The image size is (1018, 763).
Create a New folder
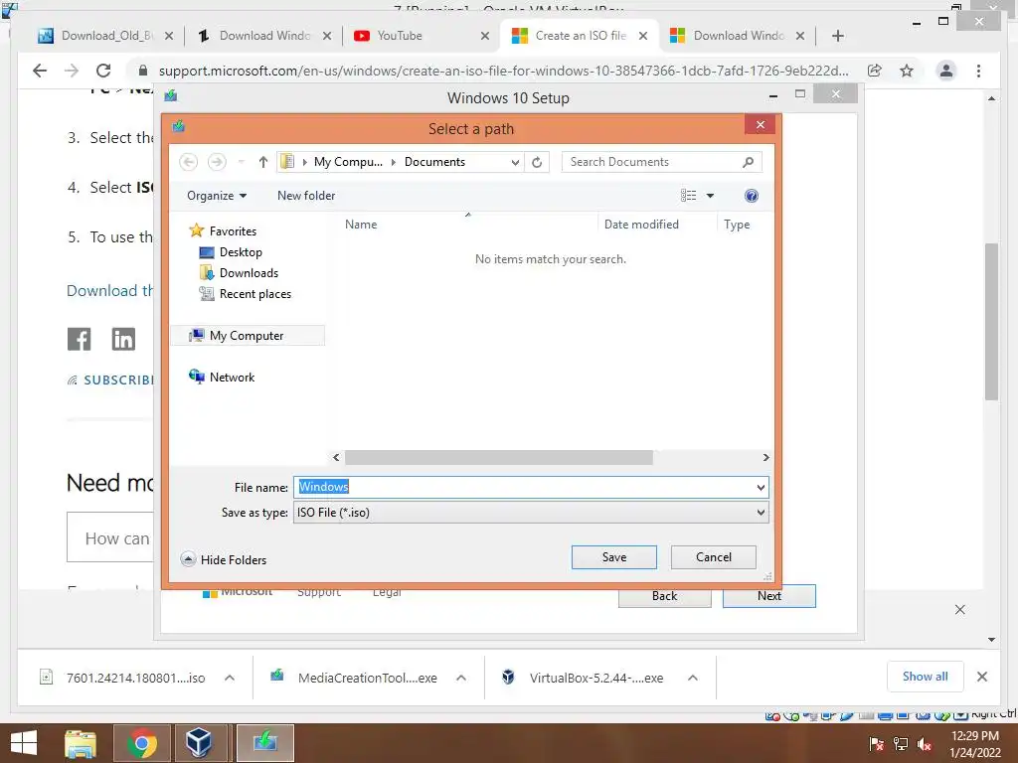pyautogui.click(x=306, y=196)
